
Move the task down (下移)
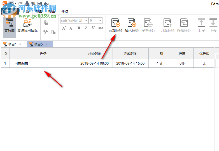pos(213,25)
